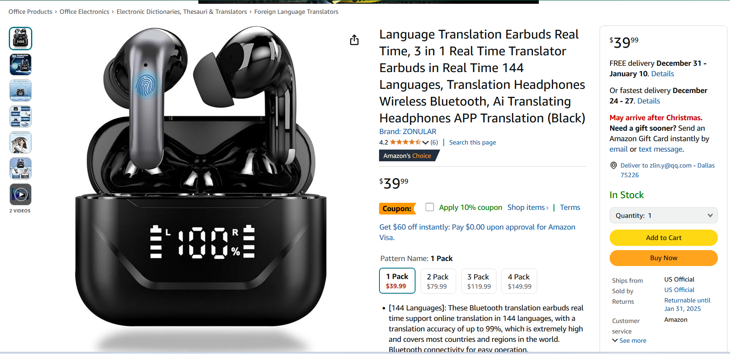Add the earbuds to cart
730x354 pixels.
pos(663,238)
